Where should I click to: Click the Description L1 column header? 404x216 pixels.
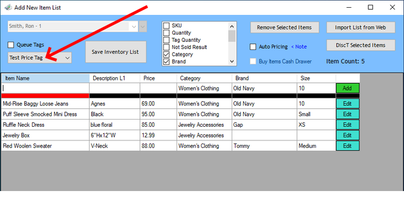pos(115,78)
